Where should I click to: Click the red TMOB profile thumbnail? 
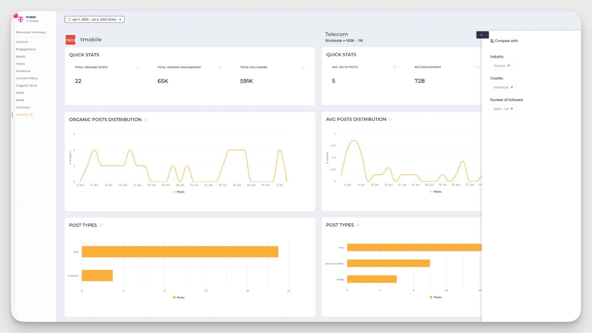(x=70, y=40)
